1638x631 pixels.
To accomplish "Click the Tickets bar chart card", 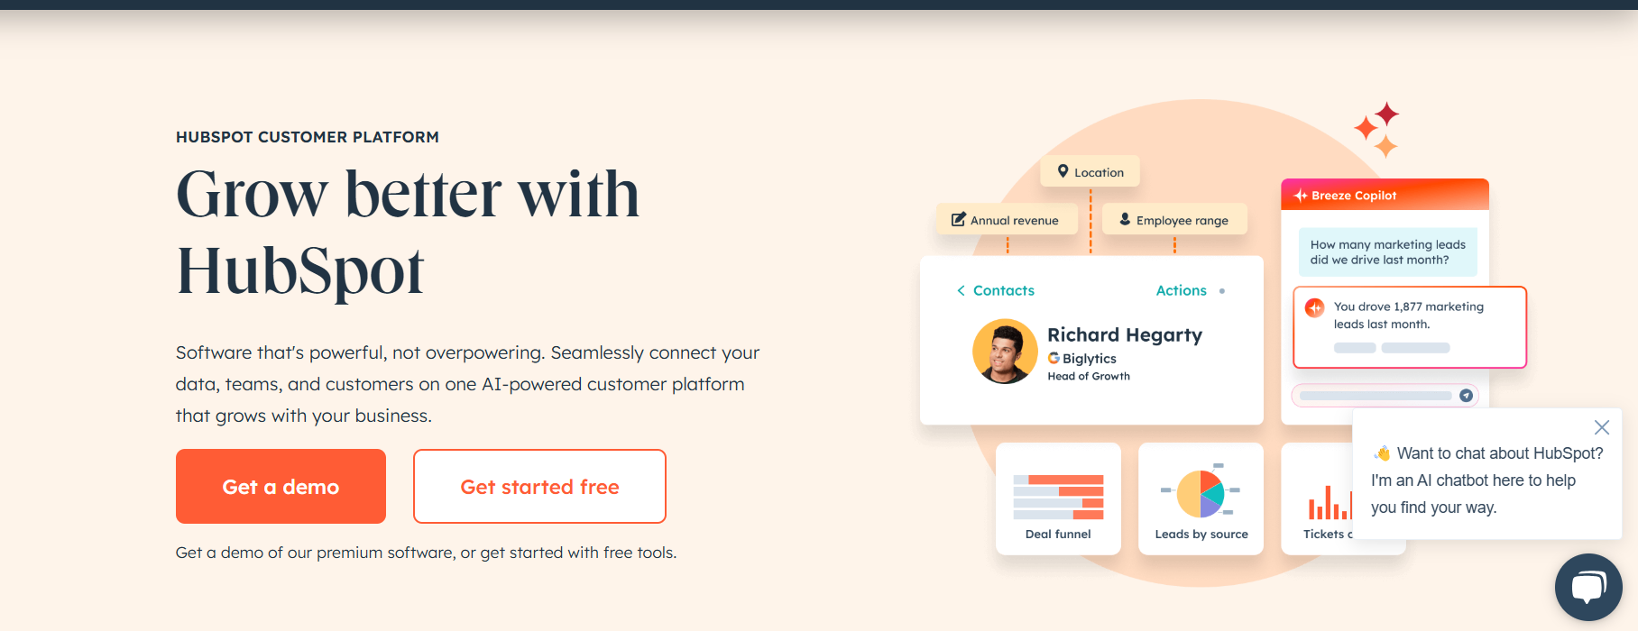I will (x=1319, y=498).
